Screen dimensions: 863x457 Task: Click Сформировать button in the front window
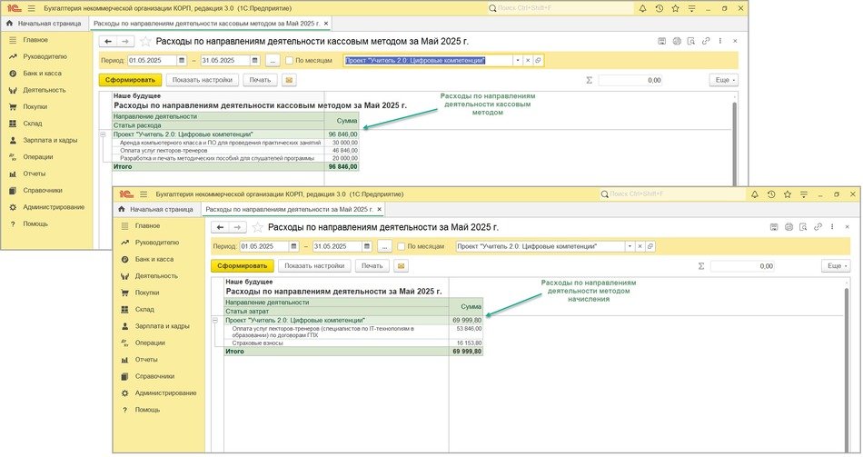241,266
